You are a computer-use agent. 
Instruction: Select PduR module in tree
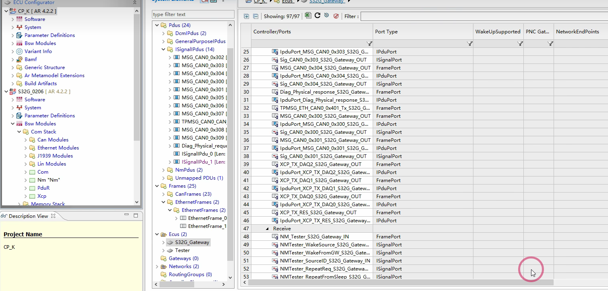tap(44, 188)
